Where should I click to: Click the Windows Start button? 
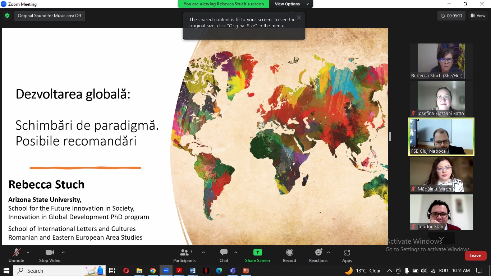pos(6,271)
